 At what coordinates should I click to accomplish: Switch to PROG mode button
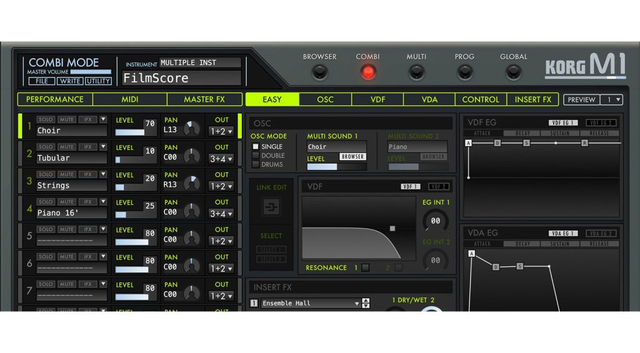tap(464, 72)
